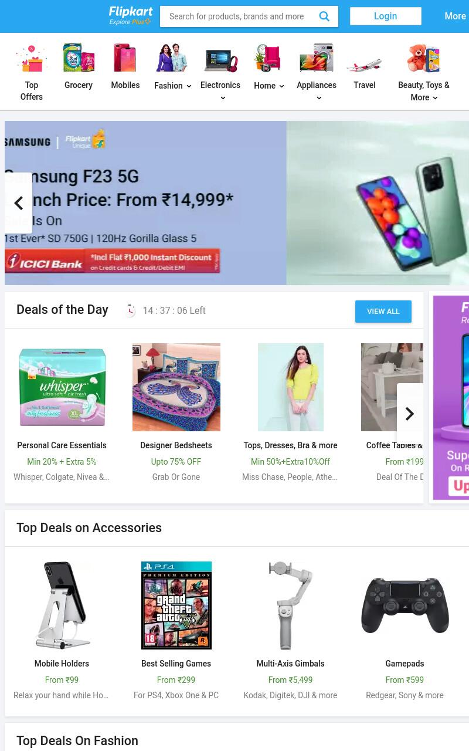This screenshot has width=469, height=751.
Task: Click the VIEW ALL deals button
Action: (383, 312)
